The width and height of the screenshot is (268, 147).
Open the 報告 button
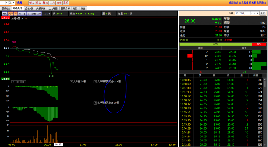(38, 3)
